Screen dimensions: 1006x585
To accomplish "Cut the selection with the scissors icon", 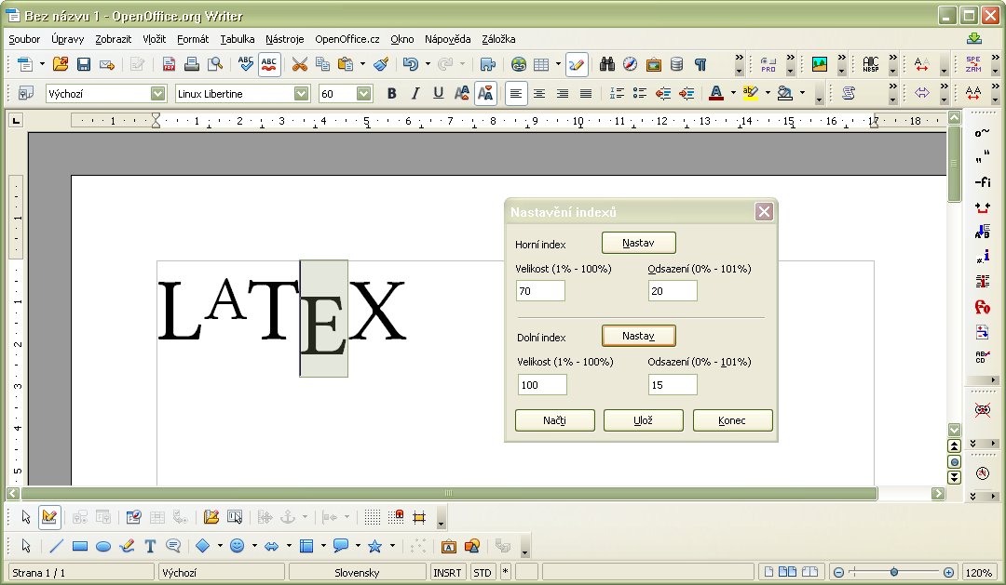I will [300, 64].
